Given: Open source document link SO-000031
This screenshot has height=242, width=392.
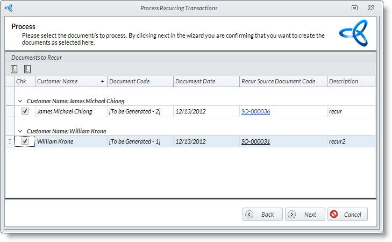Looking at the screenshot, I should point(255,141).
